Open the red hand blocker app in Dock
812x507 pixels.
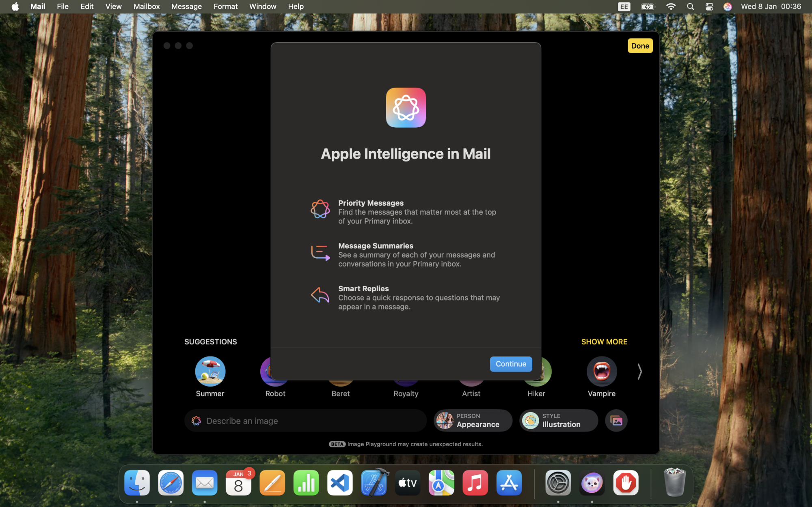[626, 483]
